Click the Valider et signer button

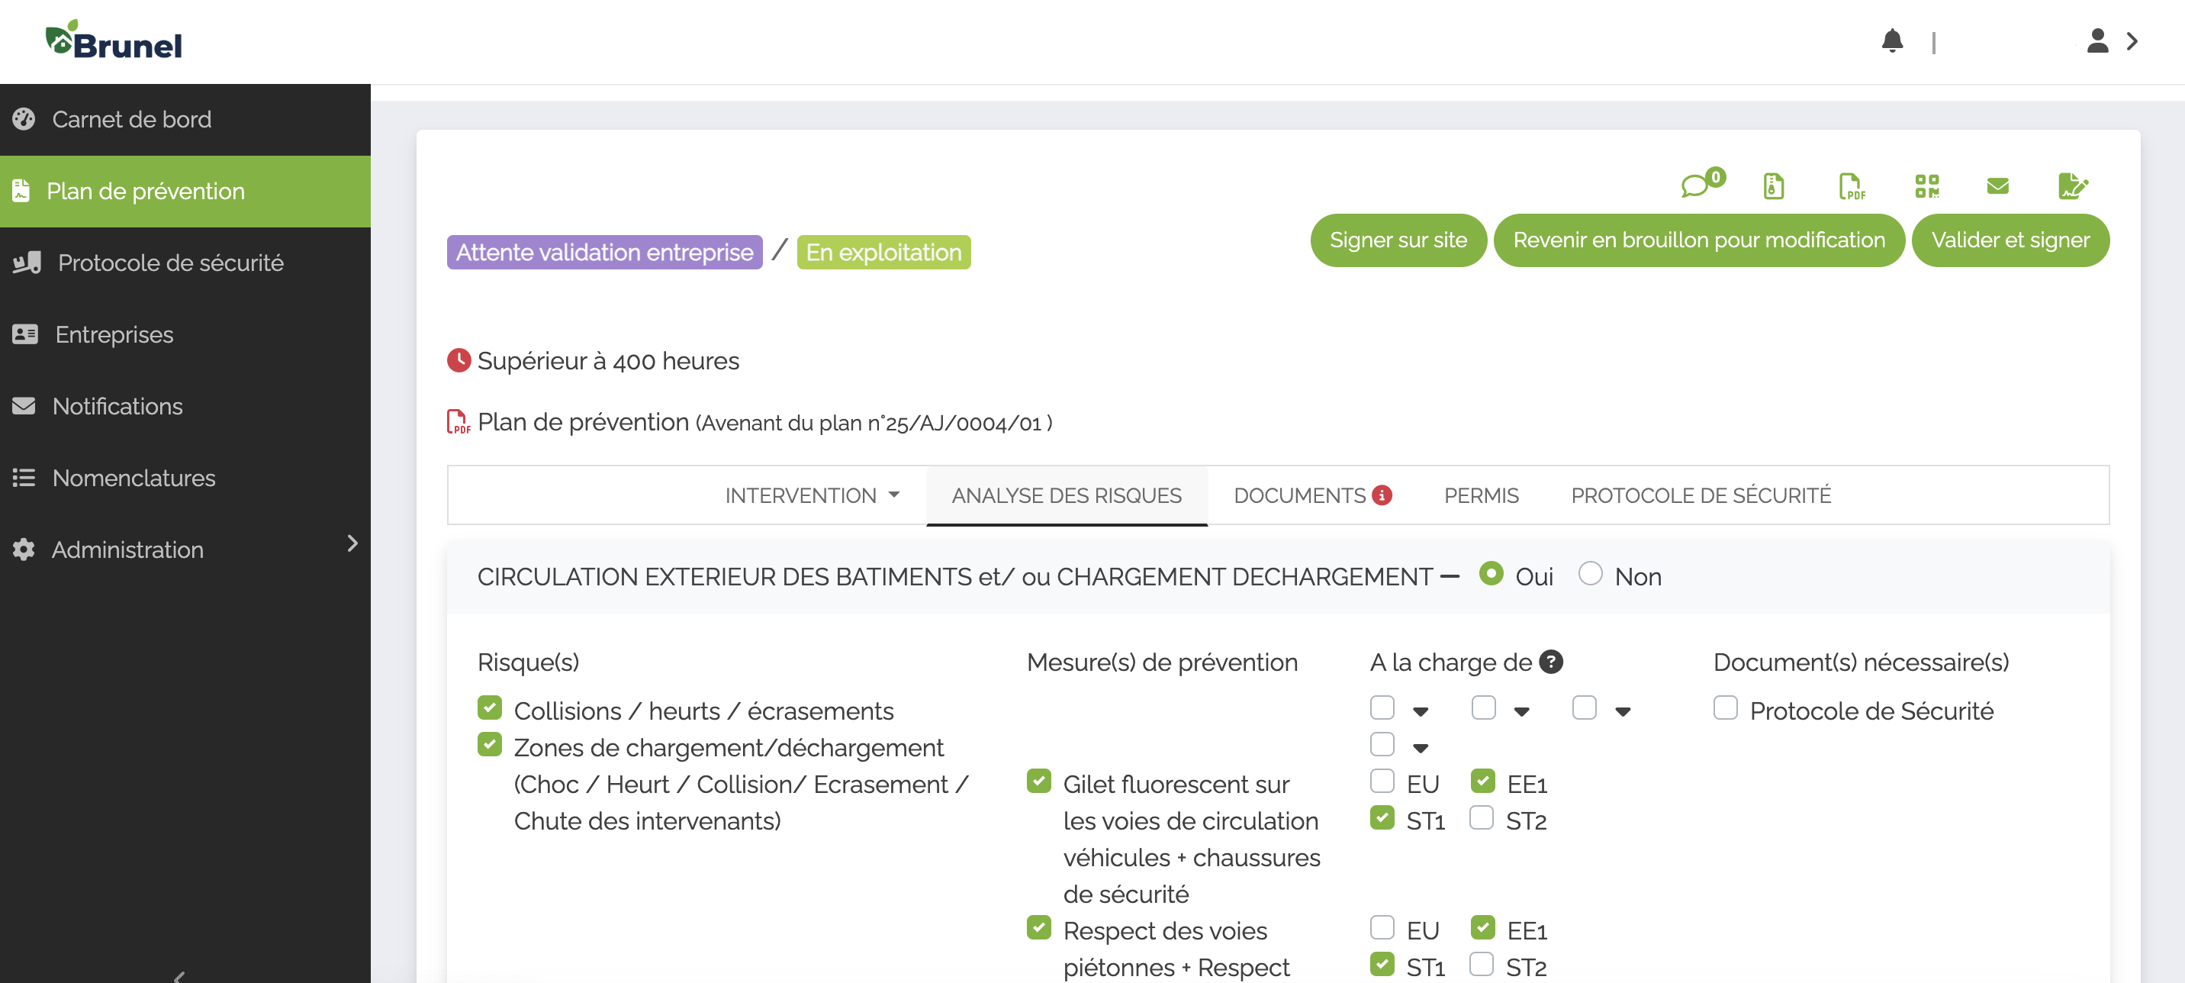[x=2011, y=240]
